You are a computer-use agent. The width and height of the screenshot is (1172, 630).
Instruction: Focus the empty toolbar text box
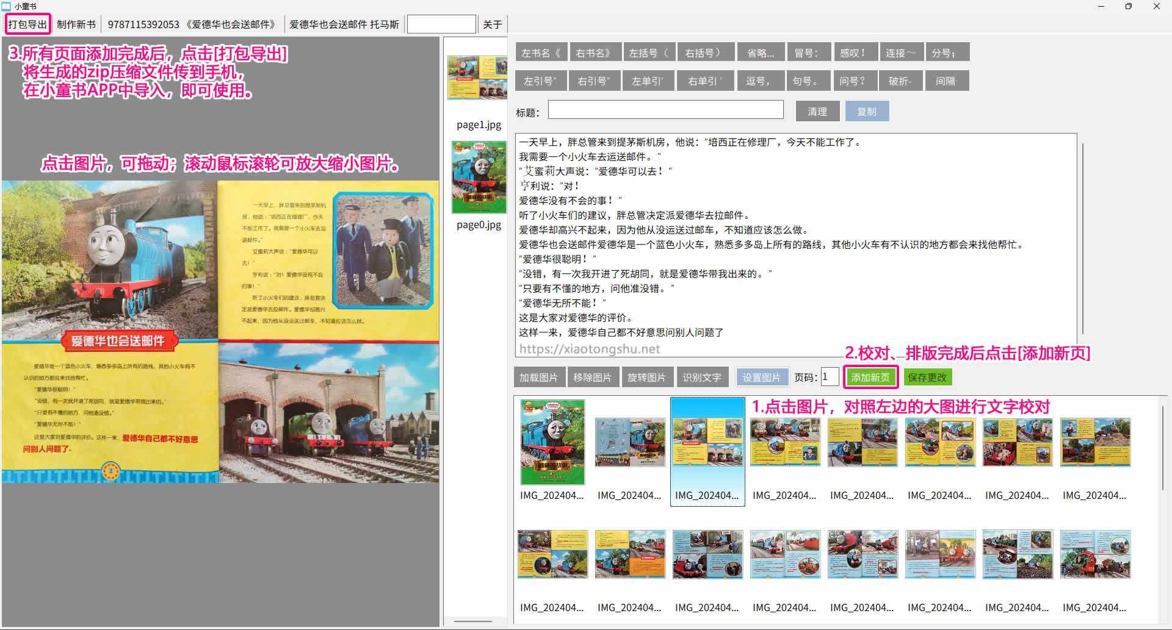[441, 24]
